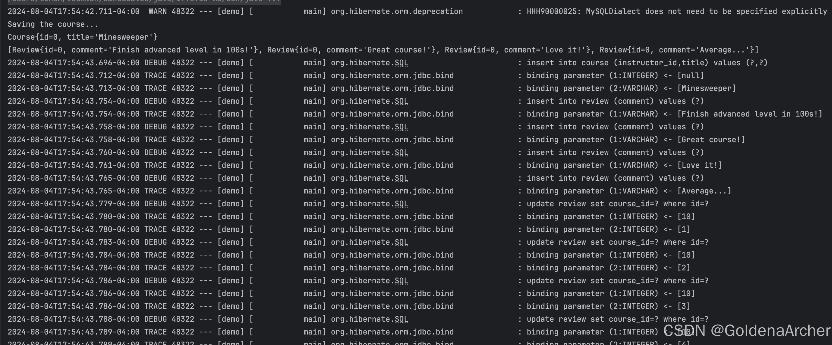
Task: Click the CSDN @GoldenaArcher watermark
Action: pyautogui.click(x=746, y=330)
